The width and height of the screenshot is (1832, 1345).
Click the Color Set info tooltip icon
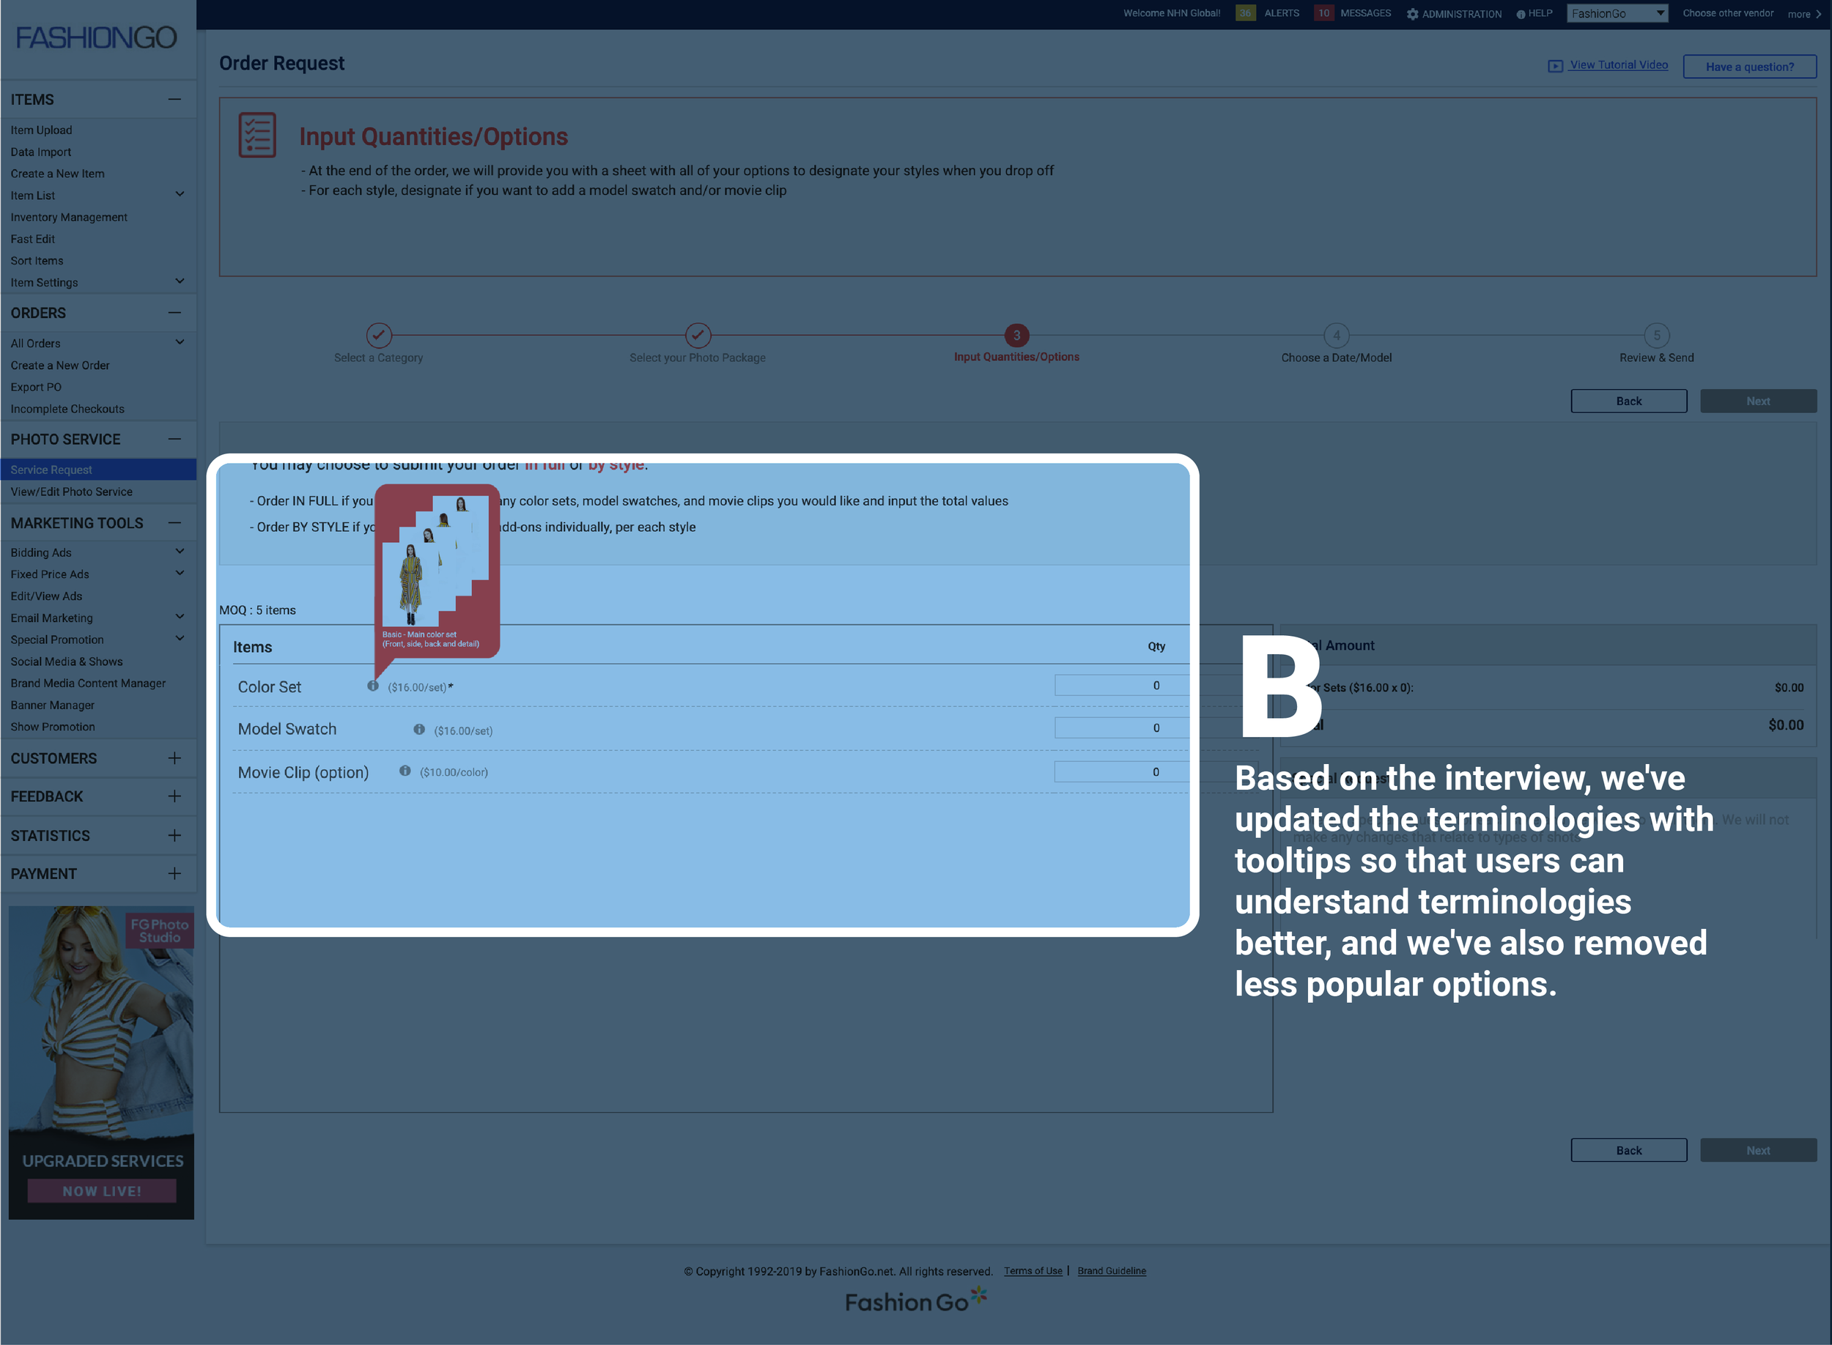[372, 686]
